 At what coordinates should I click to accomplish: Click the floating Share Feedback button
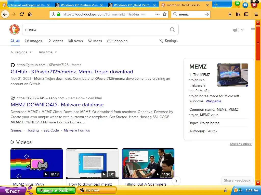237,180
